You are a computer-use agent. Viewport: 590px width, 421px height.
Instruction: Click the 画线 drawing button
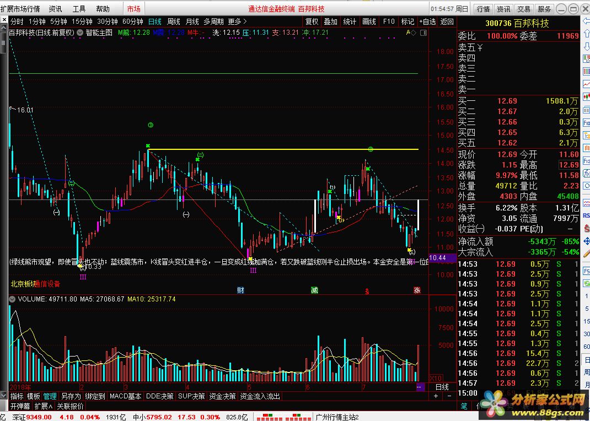pos(369,21)
